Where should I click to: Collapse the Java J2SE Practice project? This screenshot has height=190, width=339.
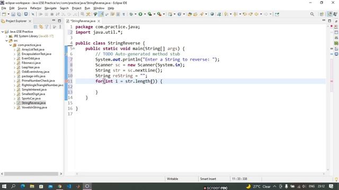tap(3, 32)
